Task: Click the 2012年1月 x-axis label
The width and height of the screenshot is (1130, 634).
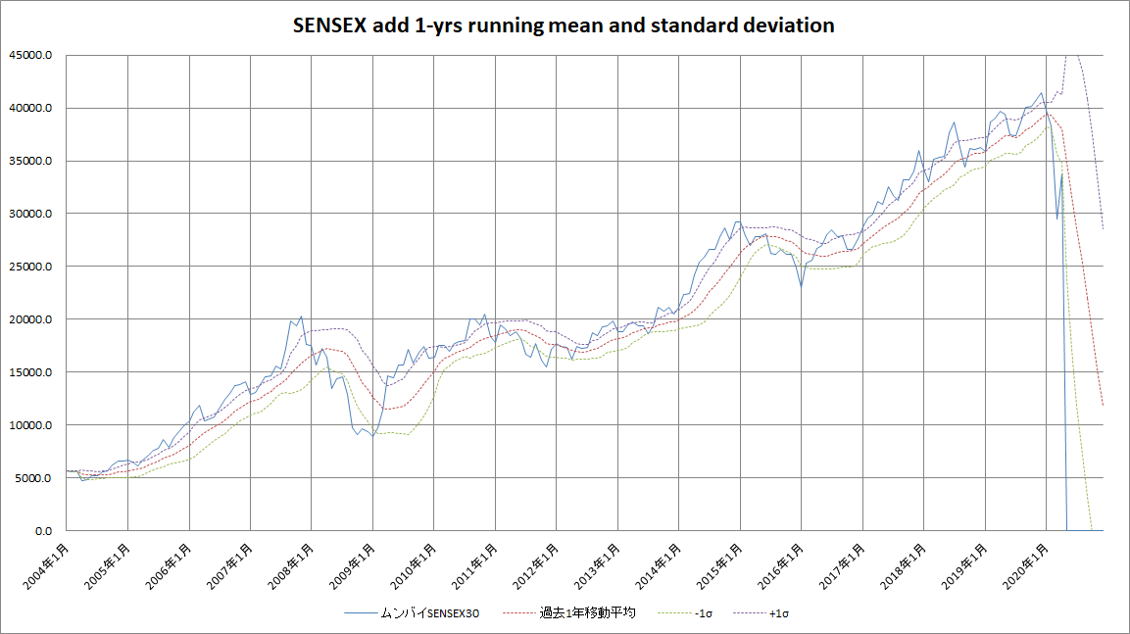Action: tap(536, 567)
